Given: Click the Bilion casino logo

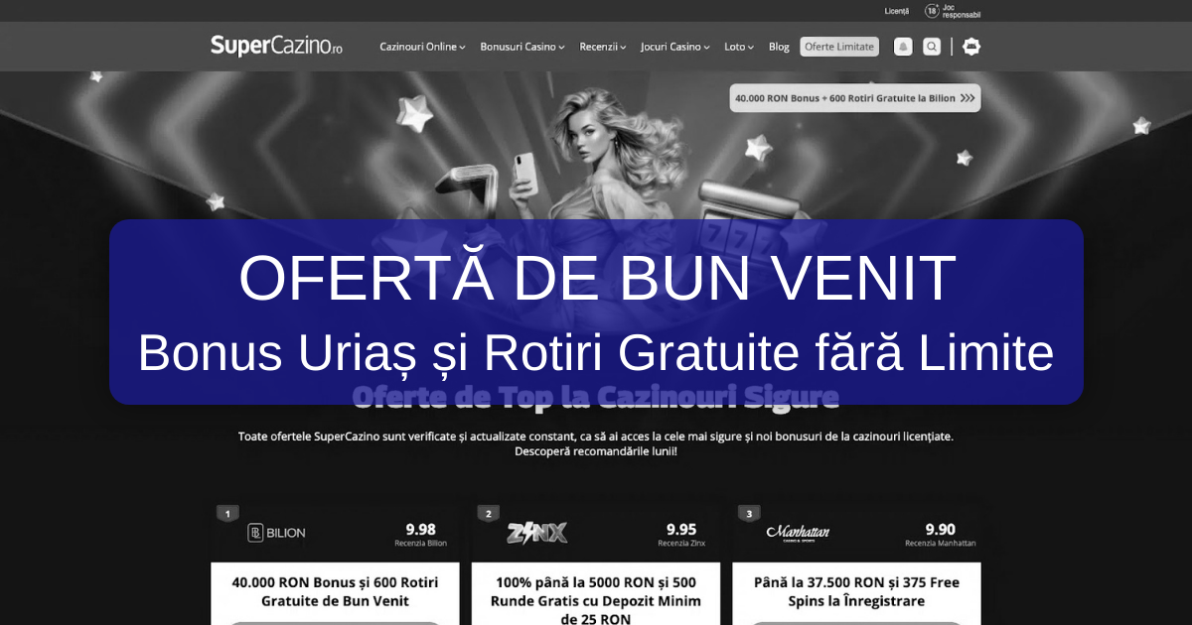Looking at the screenshot, I should coord(277,533).
